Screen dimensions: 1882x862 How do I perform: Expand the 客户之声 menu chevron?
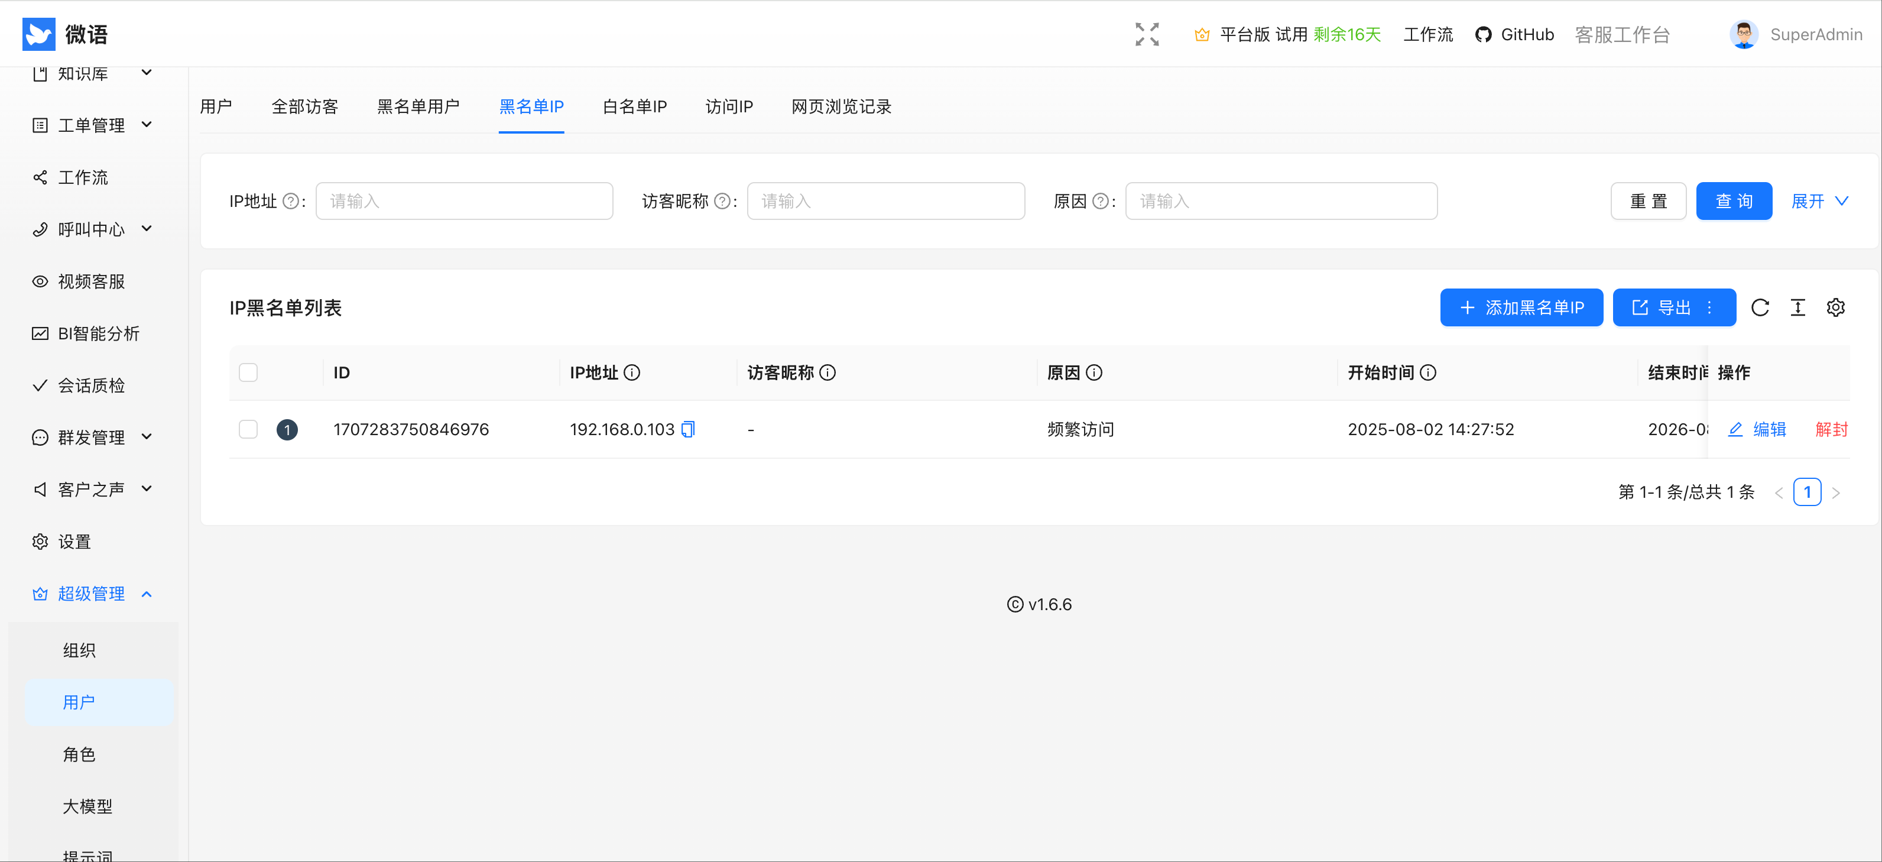(147, 489)
